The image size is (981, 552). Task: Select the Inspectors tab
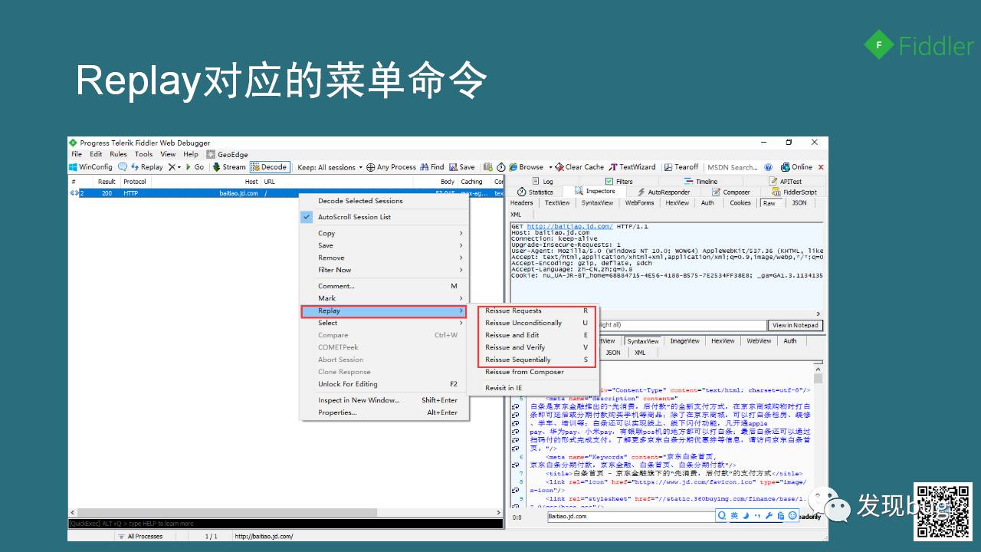(x=595, y=192)
